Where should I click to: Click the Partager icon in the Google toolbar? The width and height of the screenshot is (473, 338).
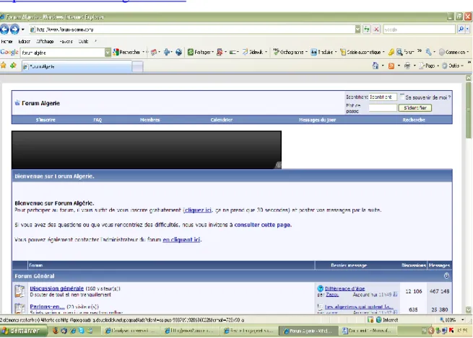tap(191, 52)
